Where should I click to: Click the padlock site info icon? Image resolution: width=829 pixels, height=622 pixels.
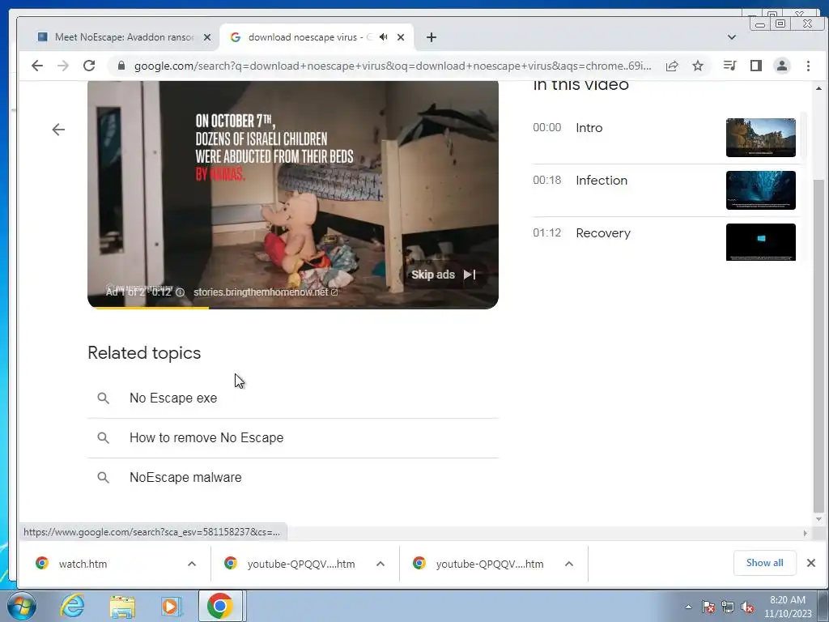[121, 66]
